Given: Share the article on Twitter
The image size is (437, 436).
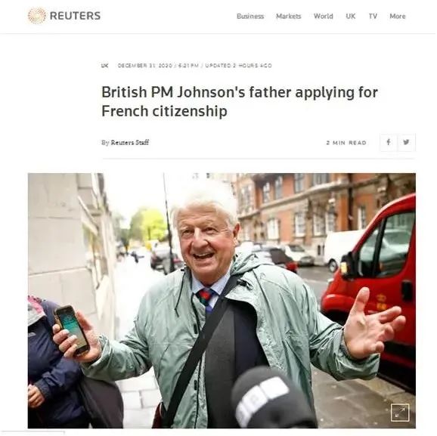Looking at the screenshot, I should pos(406,142).
